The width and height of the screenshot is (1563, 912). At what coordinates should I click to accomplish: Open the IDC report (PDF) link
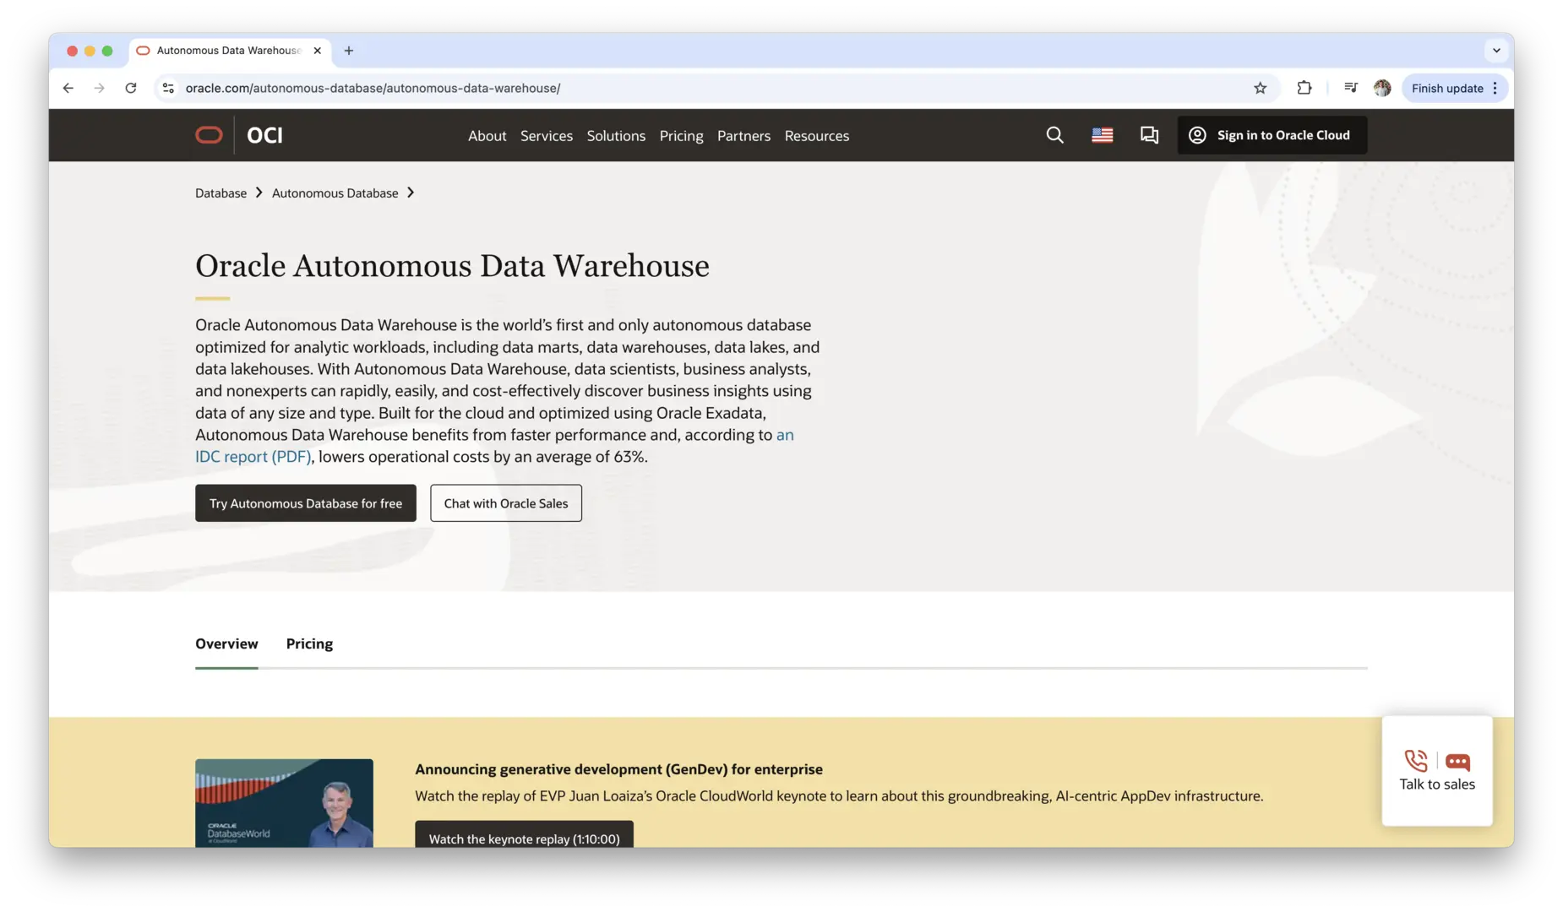(x=253, y=457)
